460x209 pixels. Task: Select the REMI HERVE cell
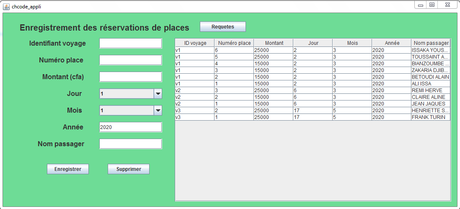click(431, 90)
